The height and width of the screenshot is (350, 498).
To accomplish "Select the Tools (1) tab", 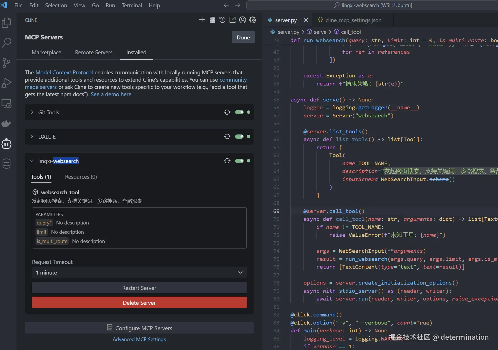I will [x=41, y=177].
